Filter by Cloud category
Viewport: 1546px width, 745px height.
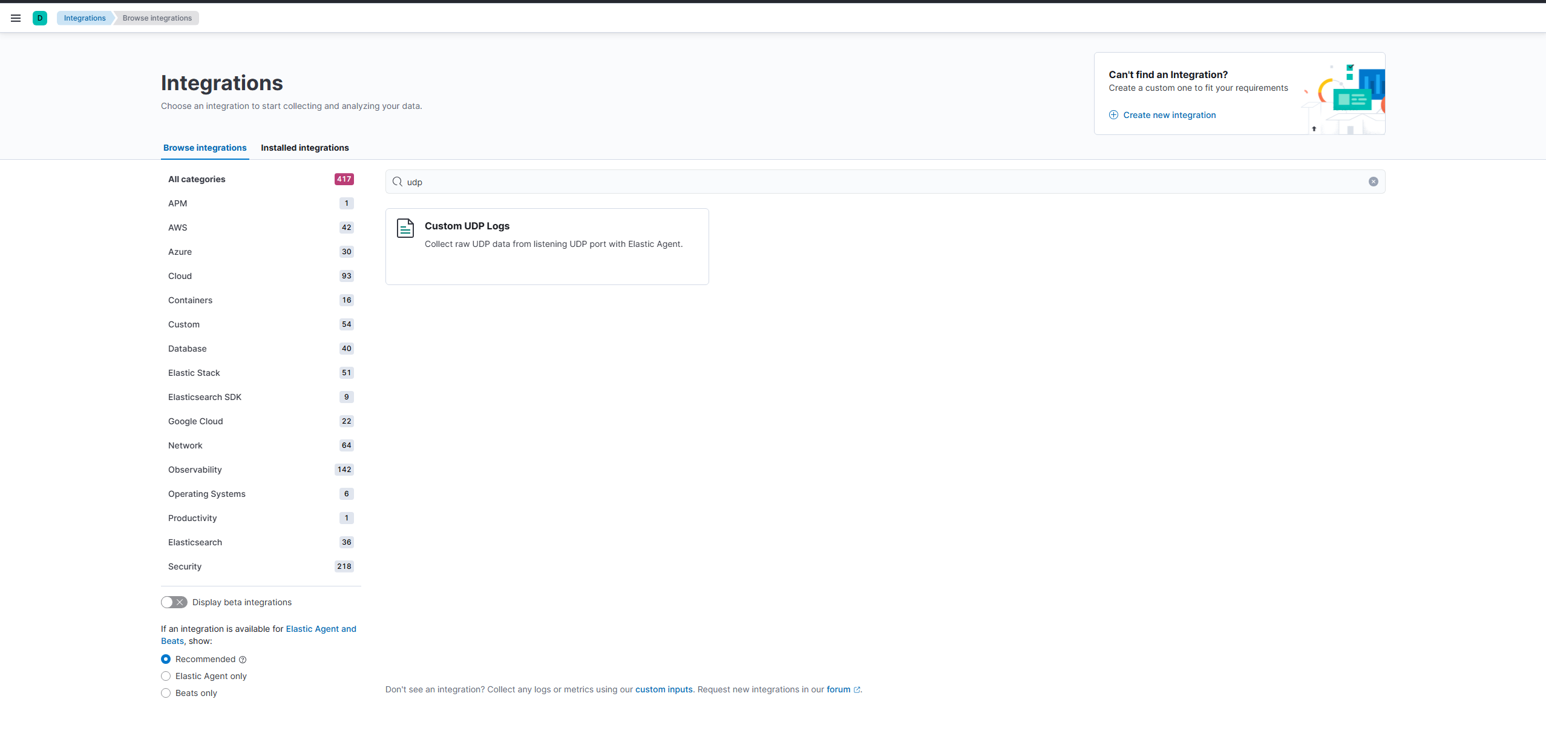click(x=261, y=276)
